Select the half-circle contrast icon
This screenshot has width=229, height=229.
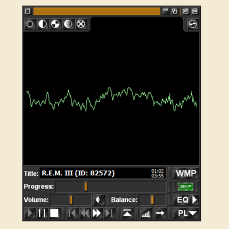click(x=43, y=24)
